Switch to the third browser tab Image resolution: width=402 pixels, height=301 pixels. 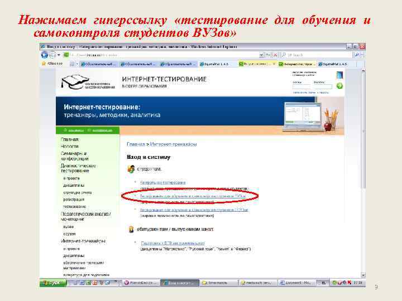(178, 64)
